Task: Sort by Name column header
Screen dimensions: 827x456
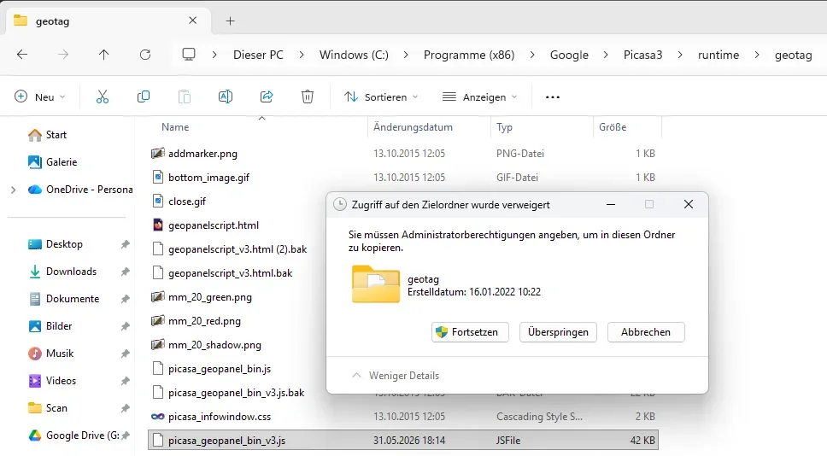Action: (175, 127)
